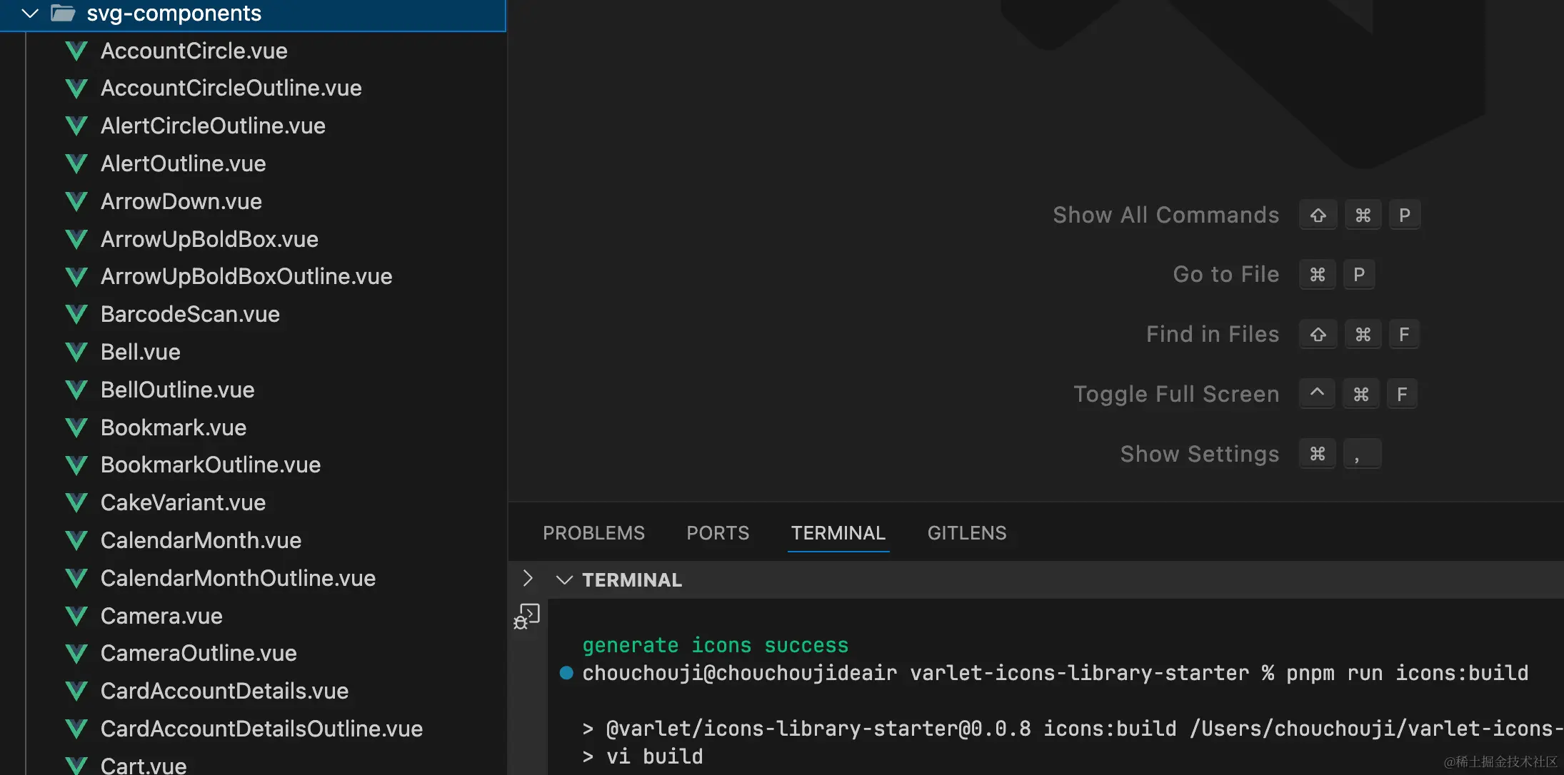Click the blue command status dot in the terminal
The height and width of the screenshot is (775, 1564).
tap(566, 673)
